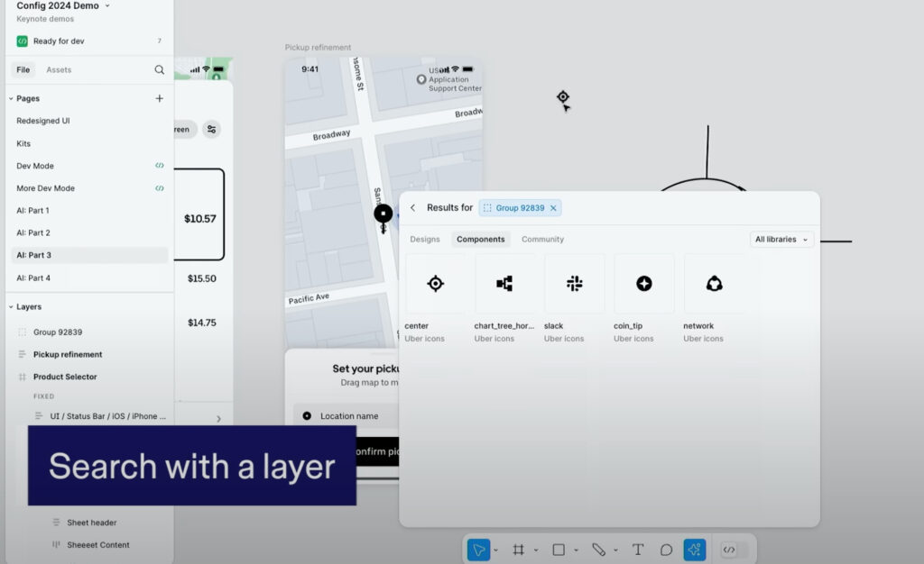Remove the Group 92839 search chip
The height and width of the screenshot is (564, 924).
pyautogui.click(x=553, y=208)
